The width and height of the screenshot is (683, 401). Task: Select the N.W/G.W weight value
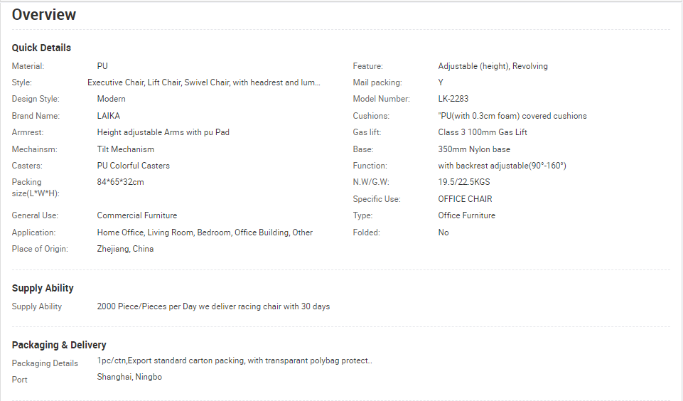pyautogui.click(x=464, y=182)
